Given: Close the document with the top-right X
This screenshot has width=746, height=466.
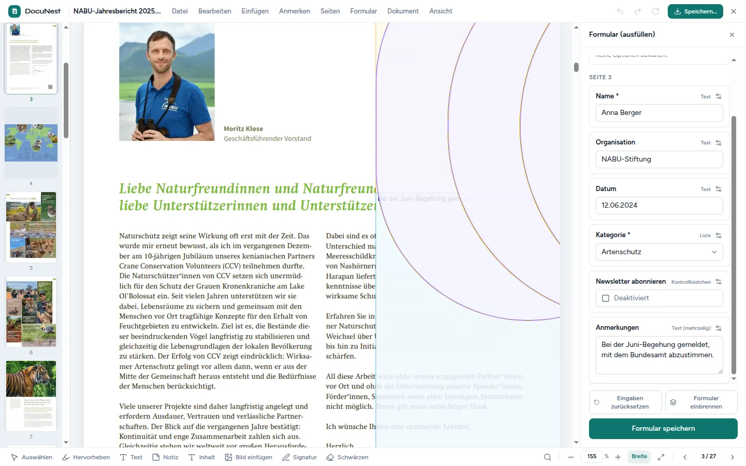Looking at the screenshot, I should (734, 11).
